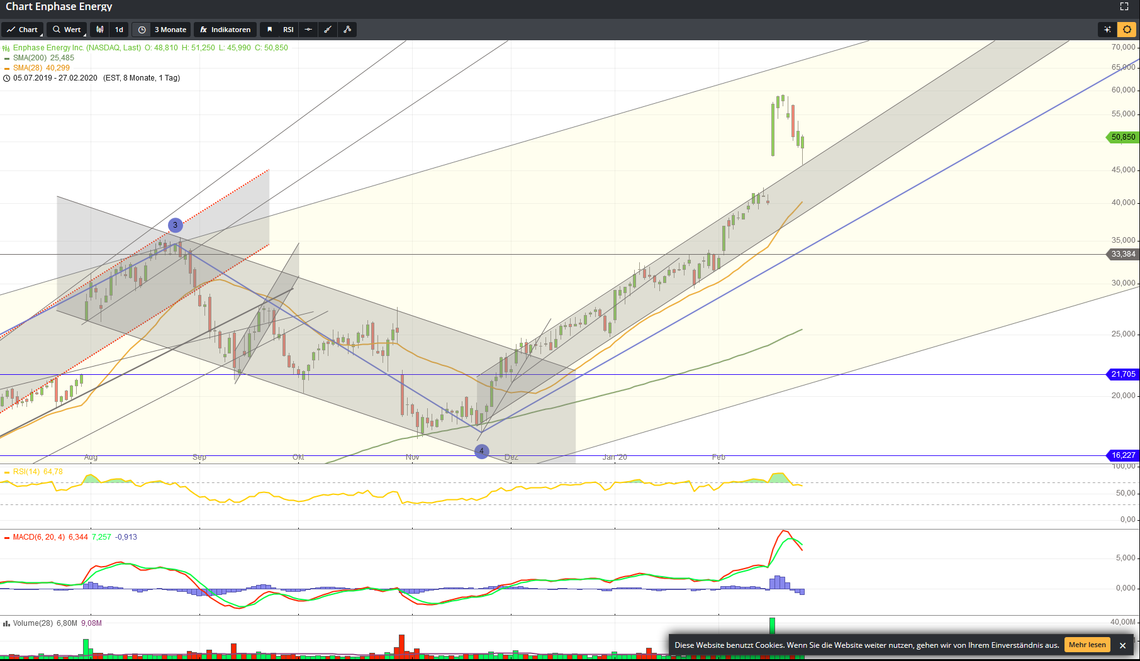Click the MACD line value 6,344
This screenshot has height=661, width=1140.
(78, 537)
